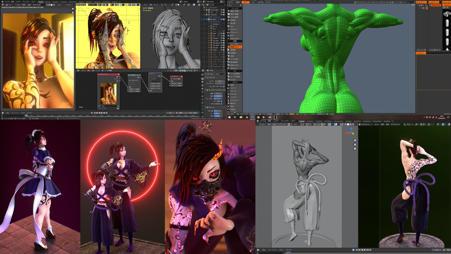Open Sculpting workspace tab in bottom-right Blender
The image size is (451, 254).
[x=319, y=121]
